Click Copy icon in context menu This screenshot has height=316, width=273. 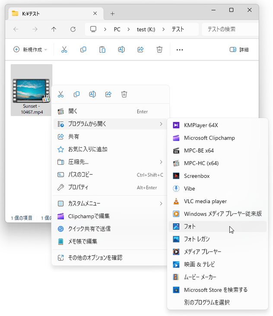[x=76, y=94]
